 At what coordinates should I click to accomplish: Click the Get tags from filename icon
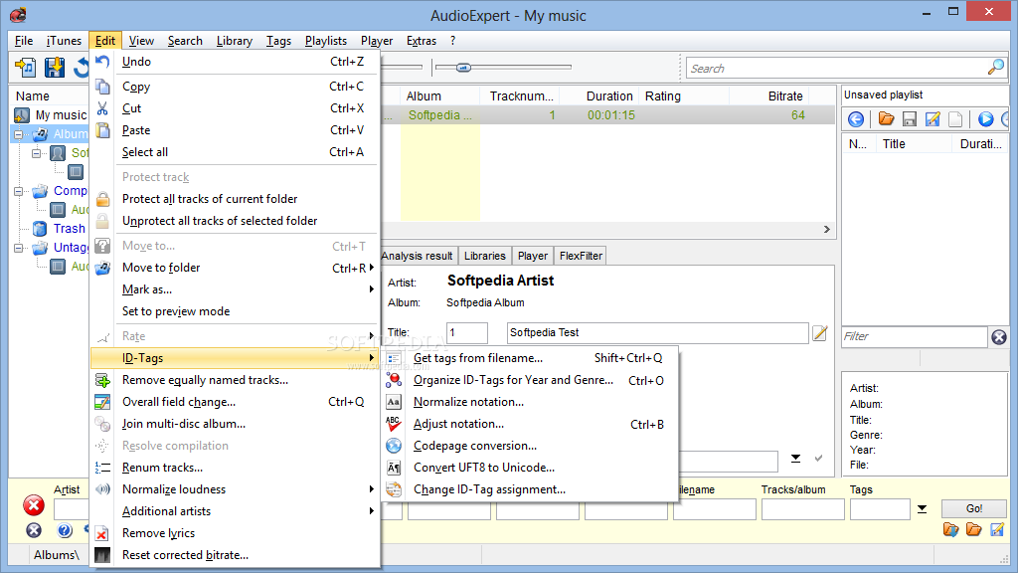(394, 358)
